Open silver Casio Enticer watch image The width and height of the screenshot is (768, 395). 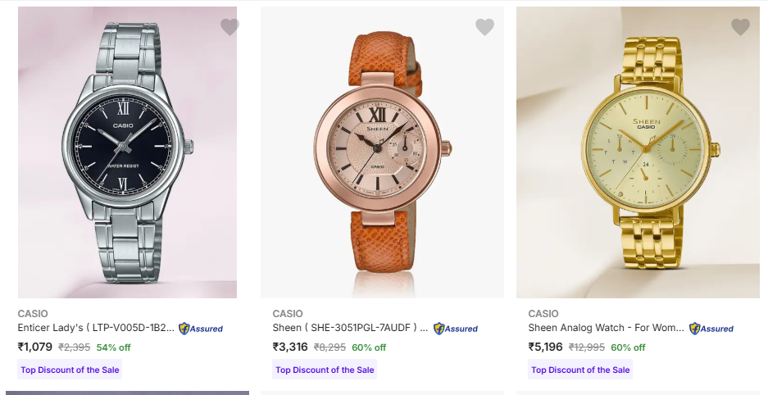click(x=127, y=152)
